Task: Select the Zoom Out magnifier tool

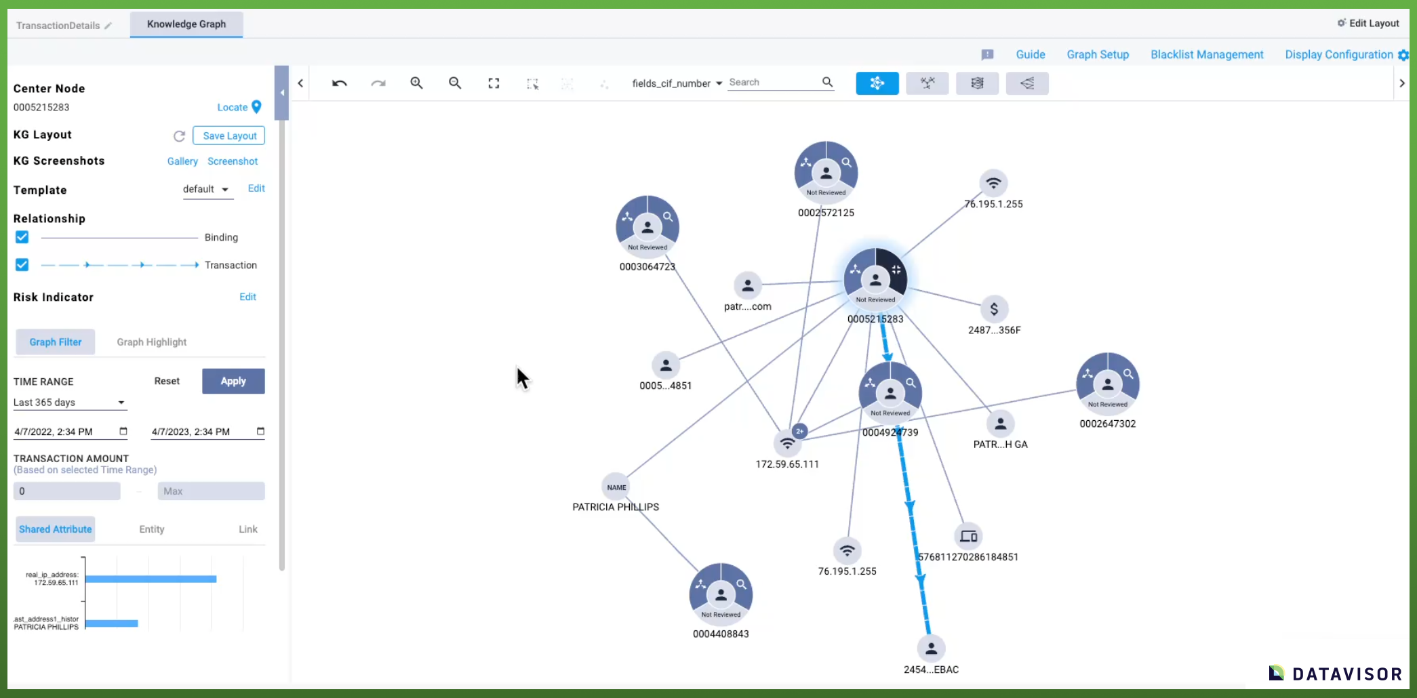Action: (454, 83)
